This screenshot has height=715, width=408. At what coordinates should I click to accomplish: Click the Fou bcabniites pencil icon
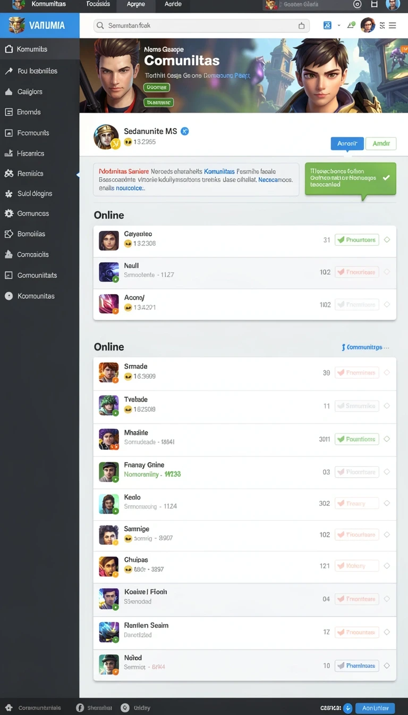pyautogui.click(x=8, y=71)
